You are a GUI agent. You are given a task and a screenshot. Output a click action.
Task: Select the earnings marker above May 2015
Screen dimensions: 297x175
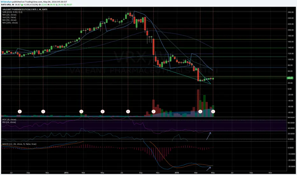[103, 111]
